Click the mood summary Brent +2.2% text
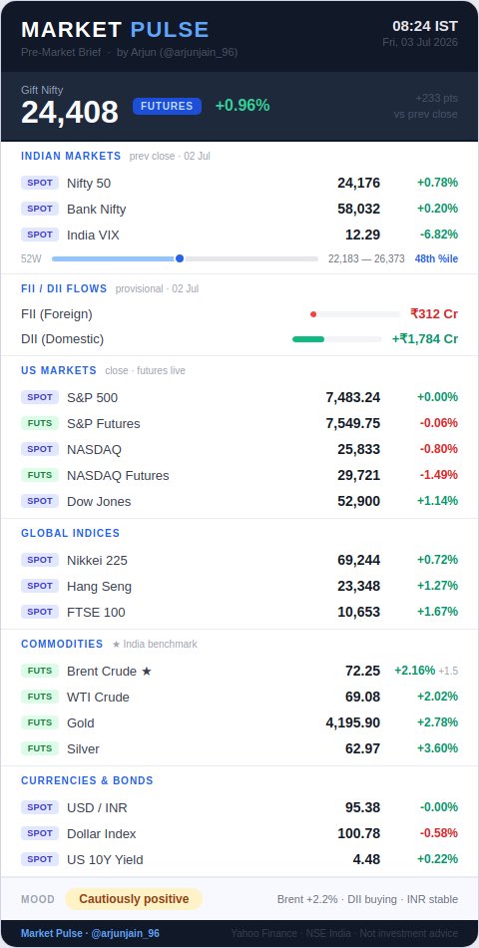The image size is (479, 948). (x=307, y=900)
